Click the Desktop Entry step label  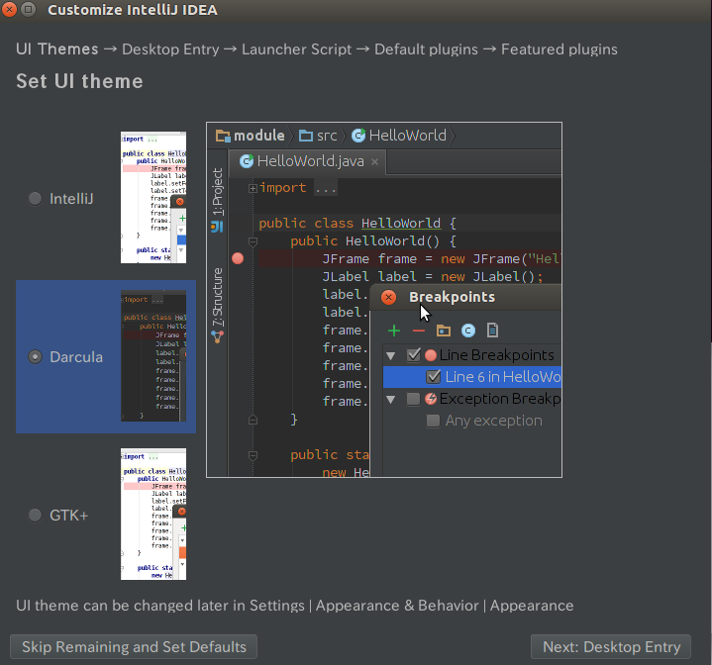pos(170,49)
